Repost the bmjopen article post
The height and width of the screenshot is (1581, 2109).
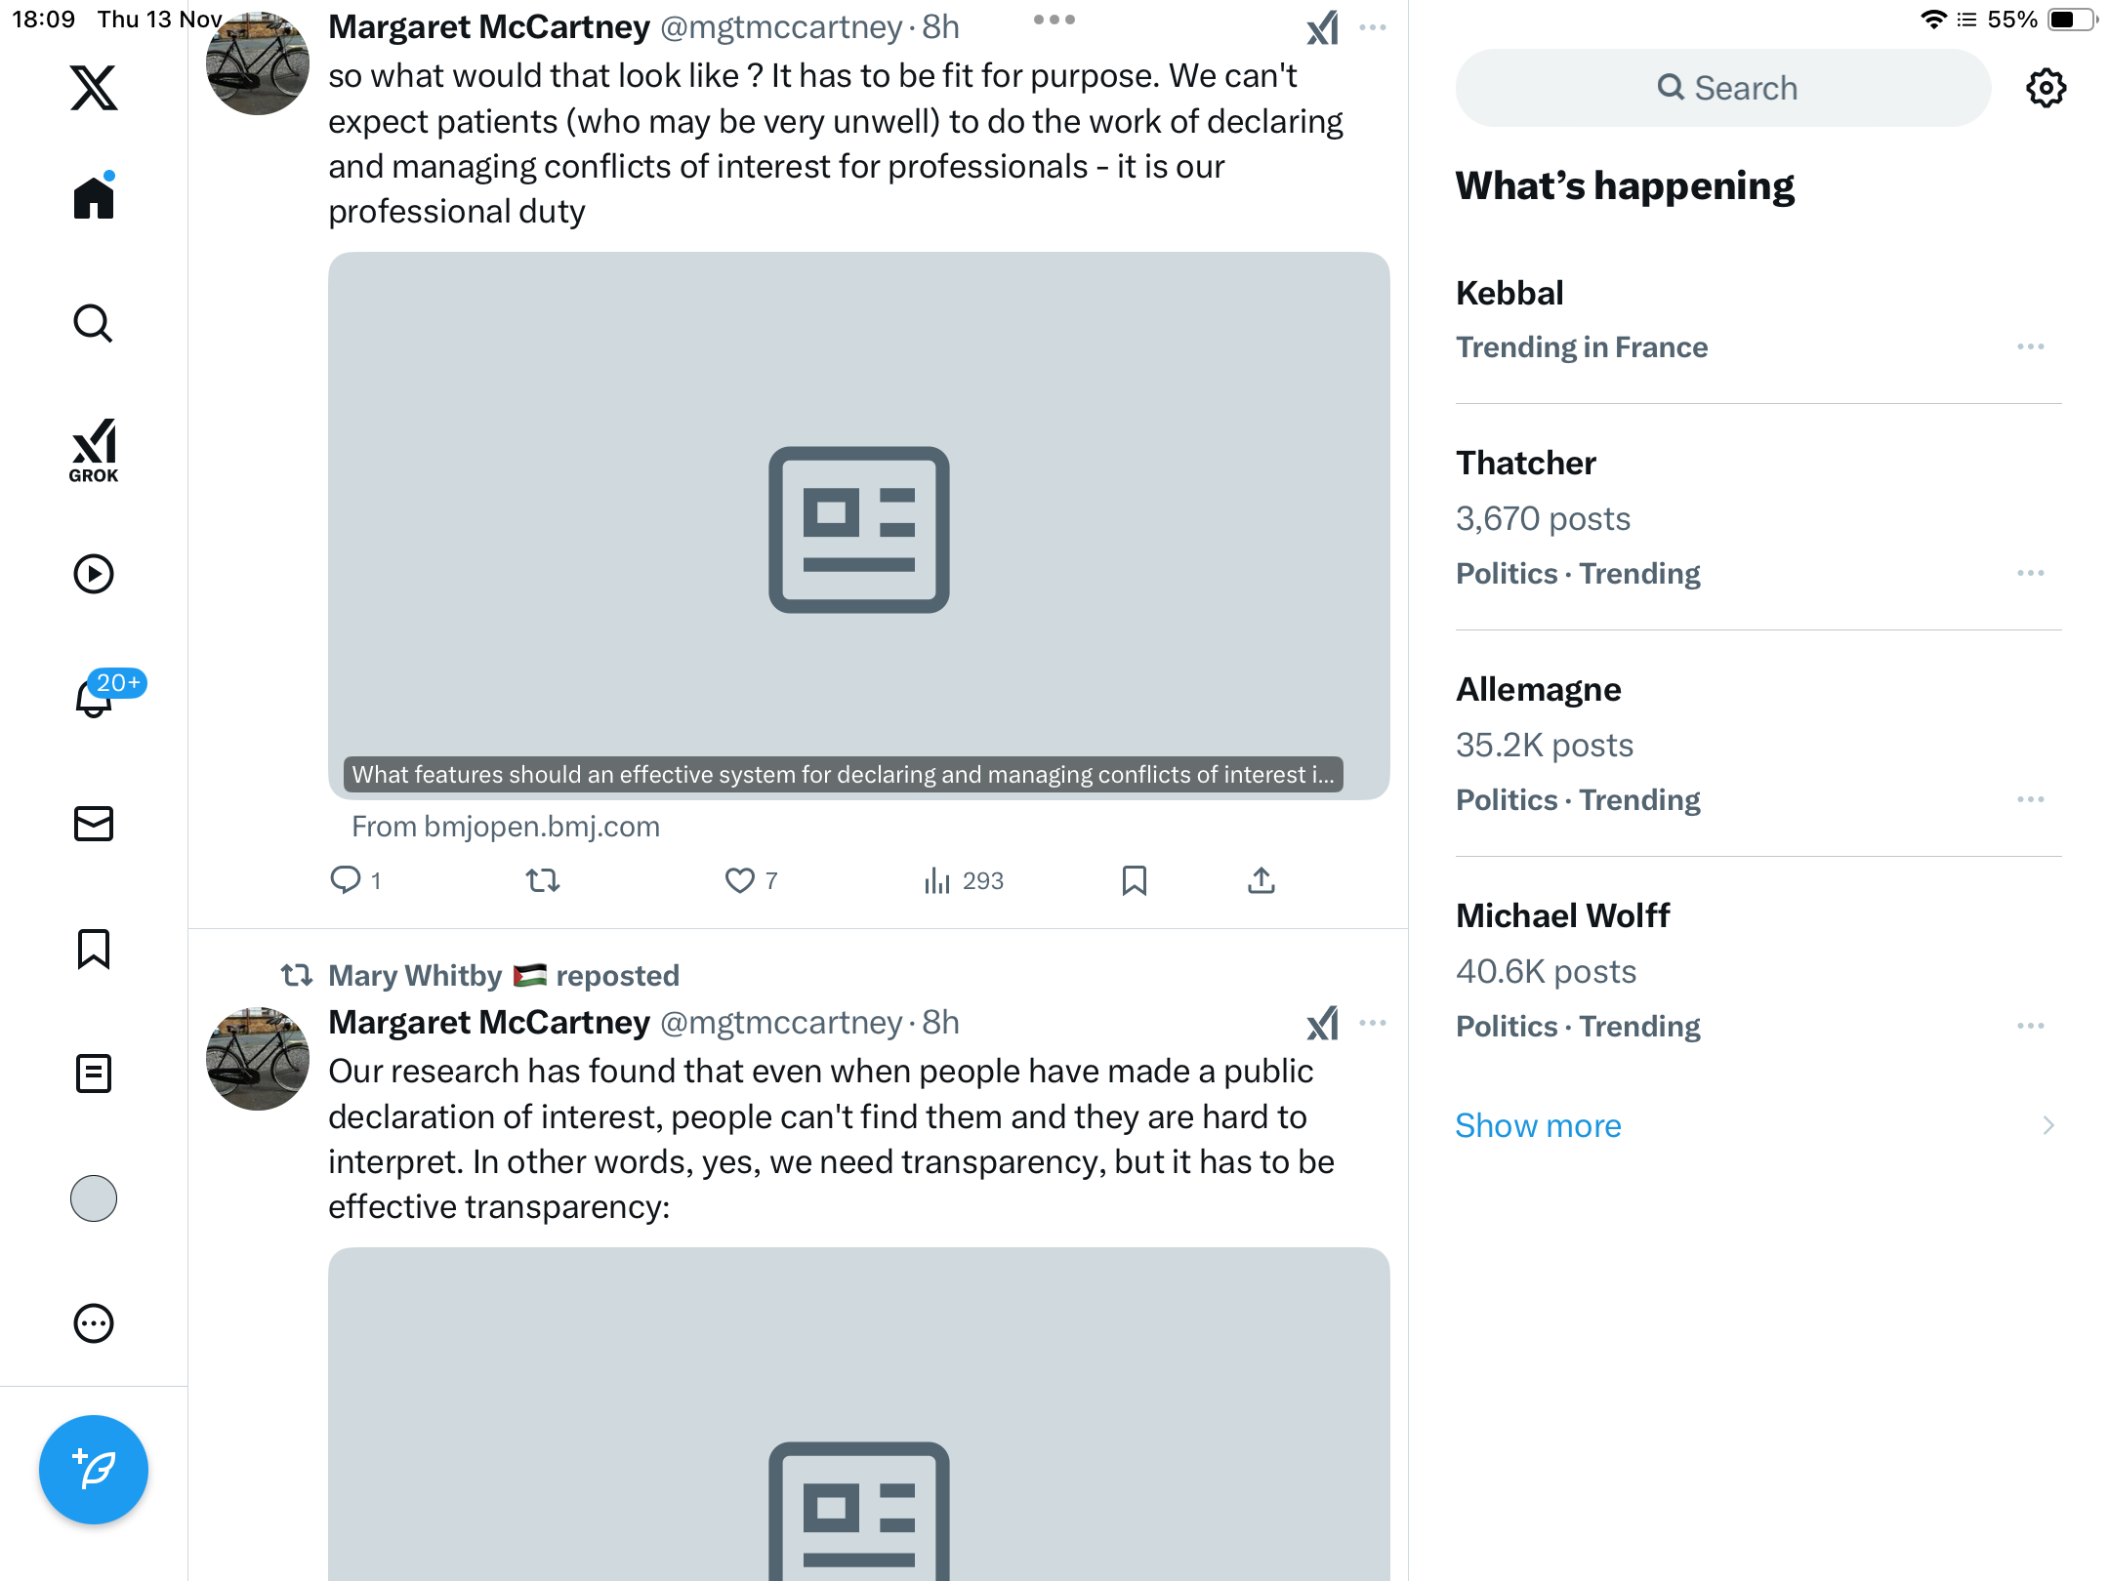click(543, 880)
